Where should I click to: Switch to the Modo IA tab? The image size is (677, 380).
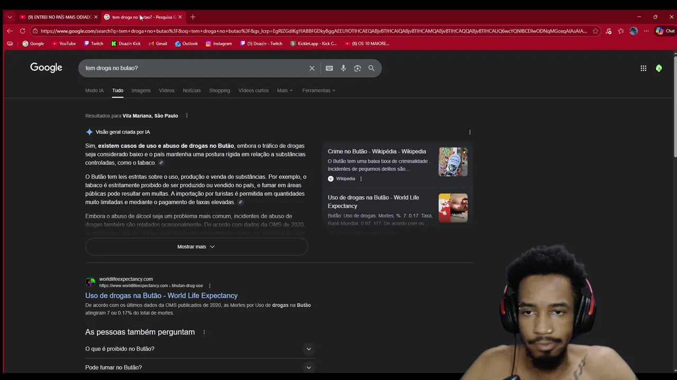(94, 90)
